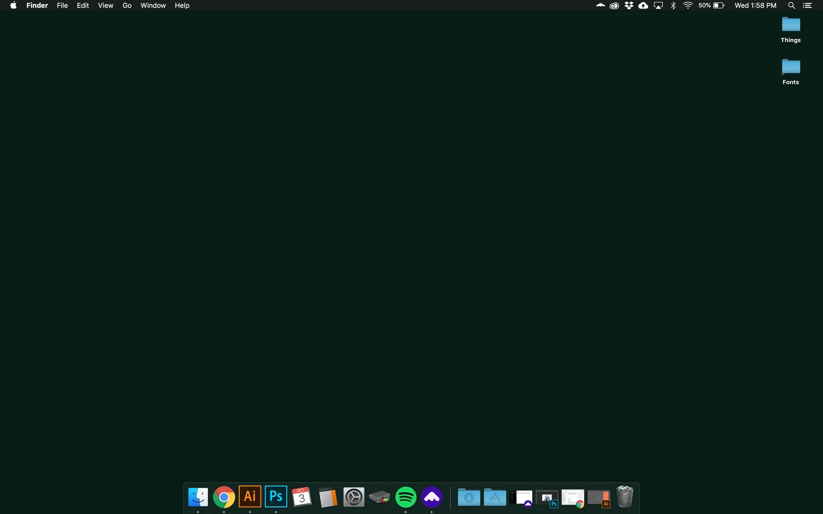Open the Applications folder stack in Dock
Screen dimensions: 823x514
[495, 497]
